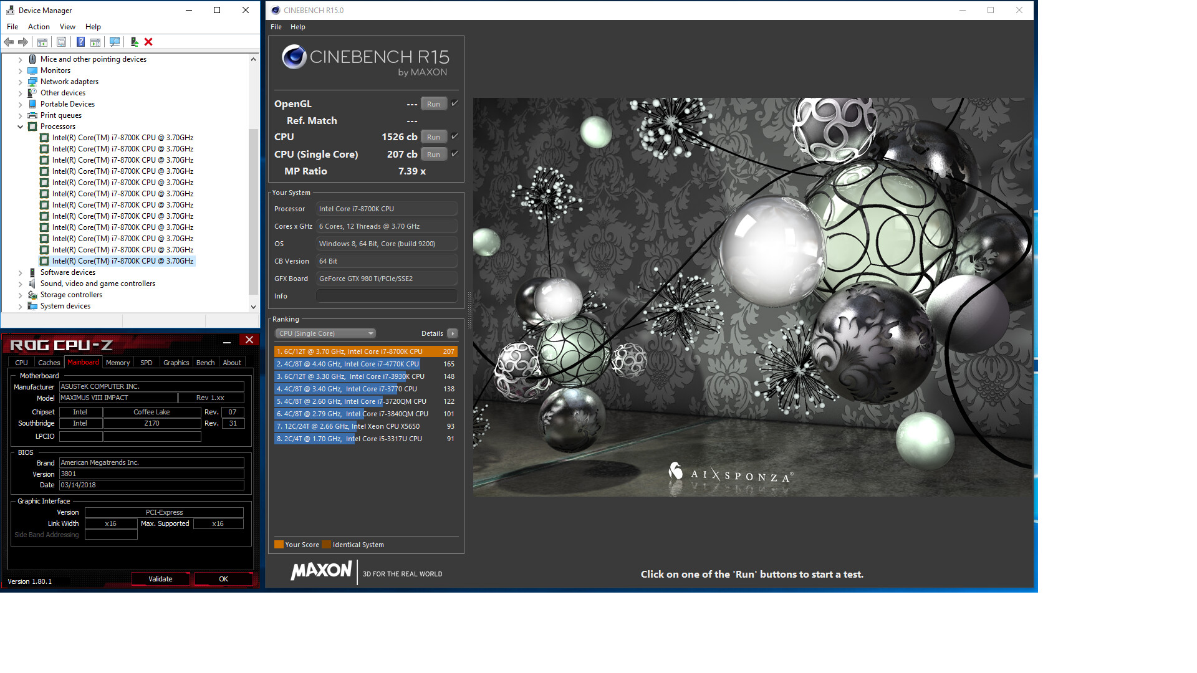This screenshot has width=1197, height=673.
Task: Select the i7-8700K top ranking entry
Action: [366, 351]
